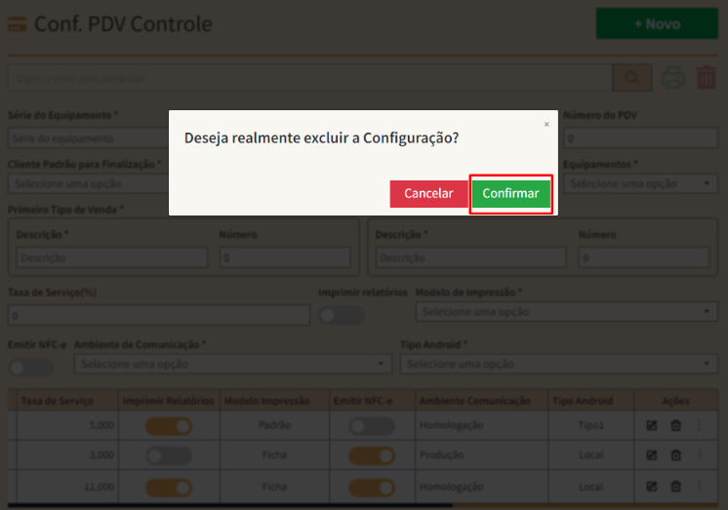Click the Emitir NFC-e column header
Screen dimensions: 728x510
372,401
